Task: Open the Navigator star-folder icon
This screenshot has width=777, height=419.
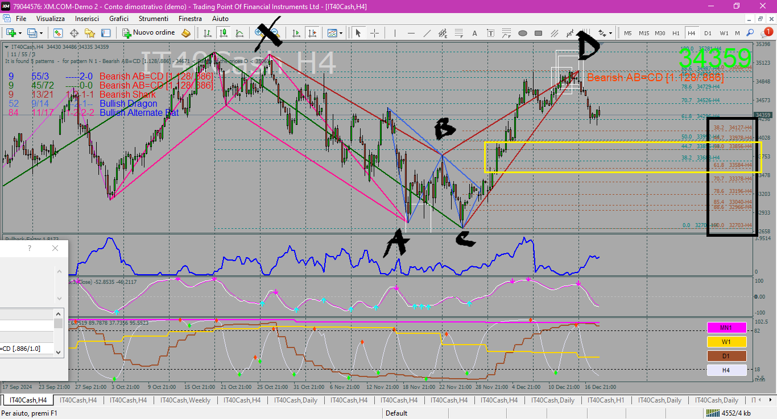Action: point(90,33)
